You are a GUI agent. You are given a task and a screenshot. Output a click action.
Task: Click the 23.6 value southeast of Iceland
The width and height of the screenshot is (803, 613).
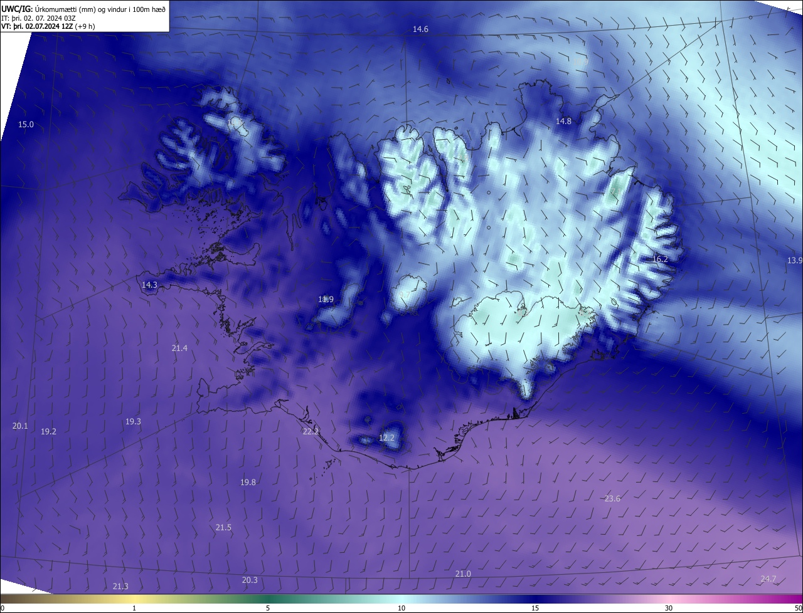click(x=612, y=499)
